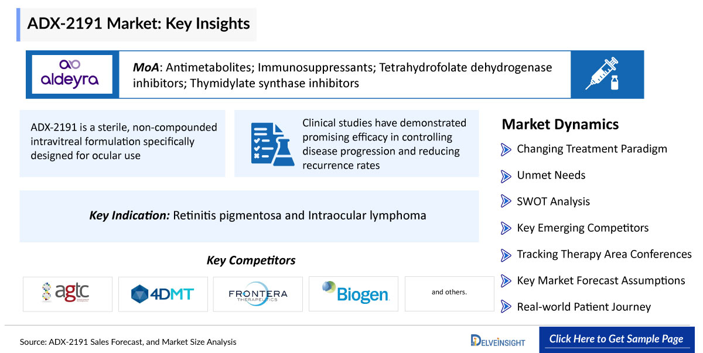Click the 'and others.' competitor box
This screenshot has width=703, height=353.
pyautogui.click(x=449, y=294)
